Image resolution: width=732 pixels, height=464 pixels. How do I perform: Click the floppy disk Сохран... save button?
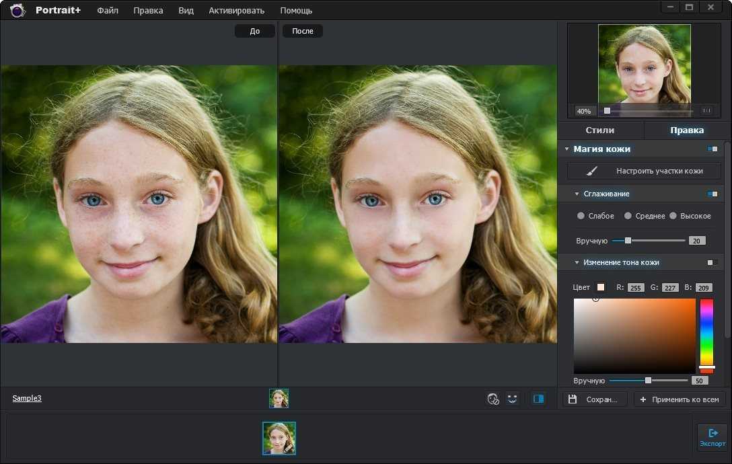coord(593,399)
